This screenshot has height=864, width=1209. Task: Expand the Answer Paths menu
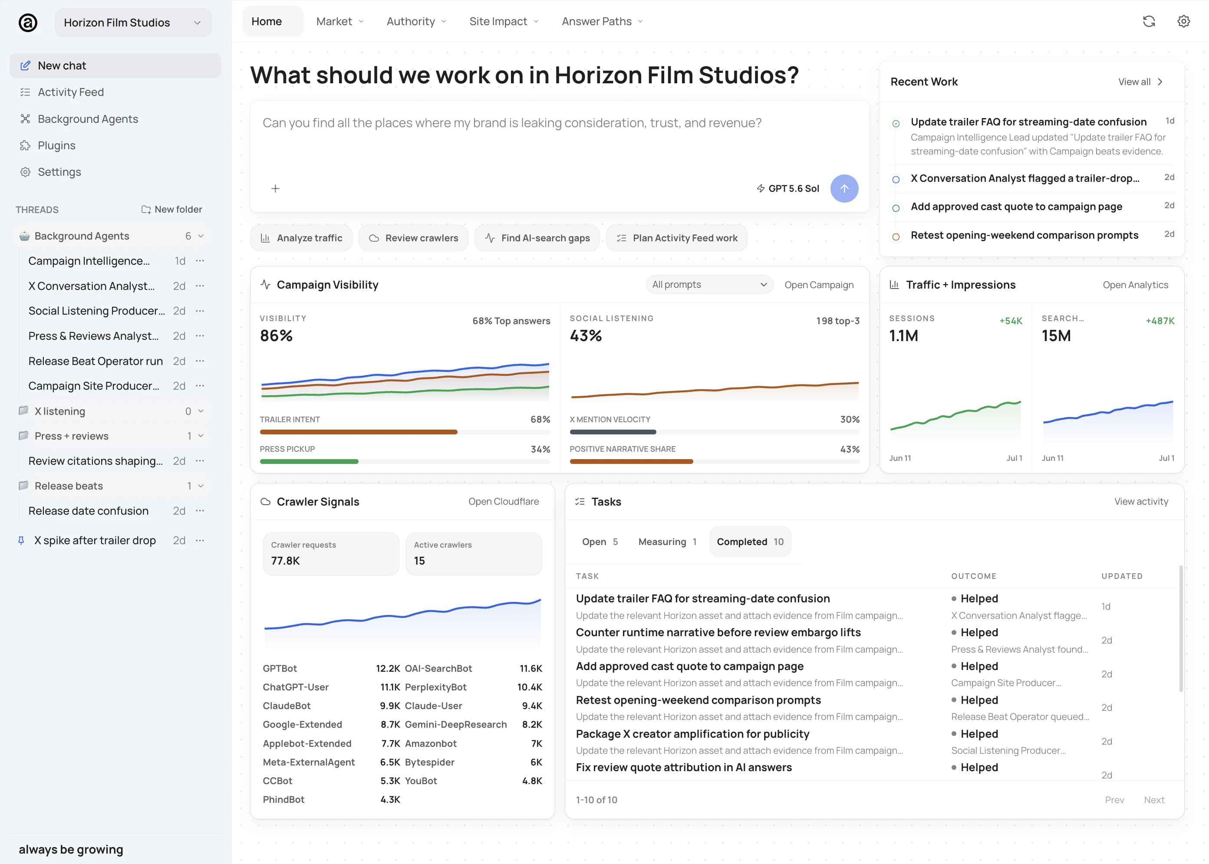(x=603, y=21)
